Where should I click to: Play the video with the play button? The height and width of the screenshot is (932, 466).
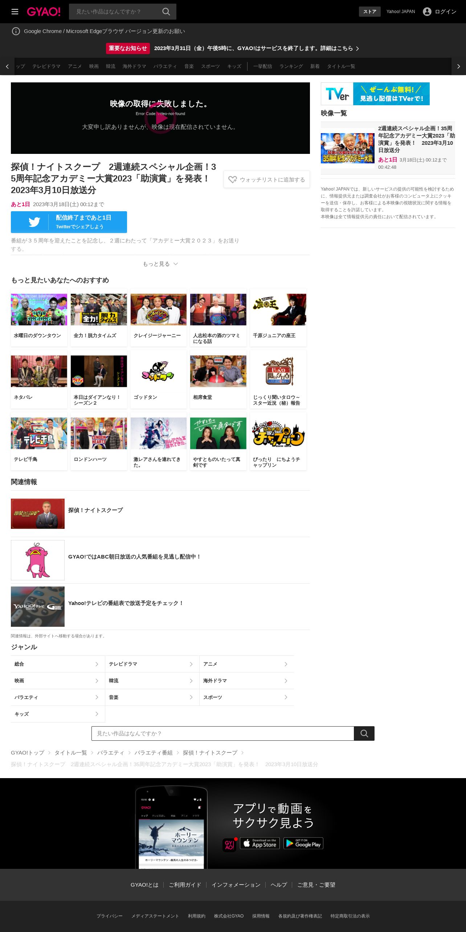point(160,118)
